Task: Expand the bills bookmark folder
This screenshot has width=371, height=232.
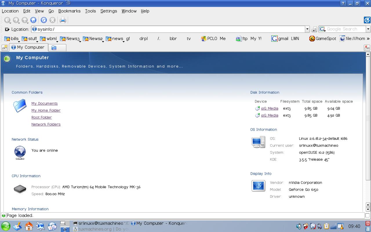Action: (12, 39)
